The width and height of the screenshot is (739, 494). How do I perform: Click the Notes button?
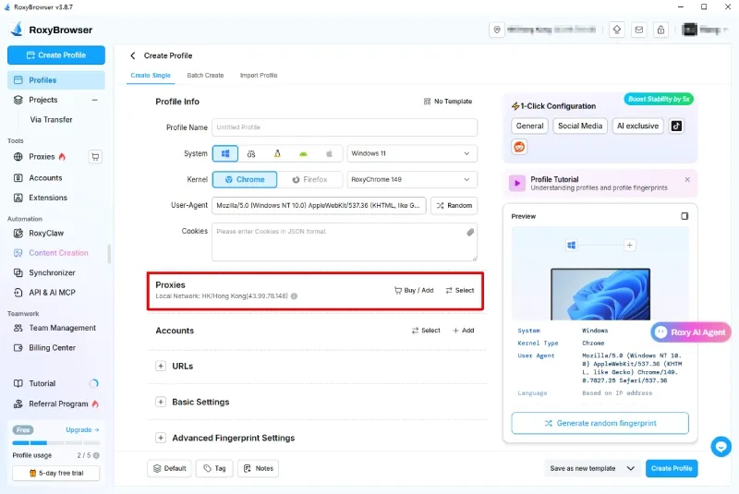[x=259, y=468]
